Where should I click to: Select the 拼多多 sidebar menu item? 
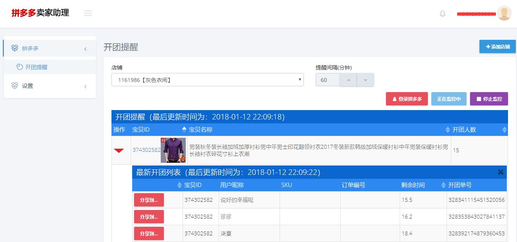coord(49,48)
